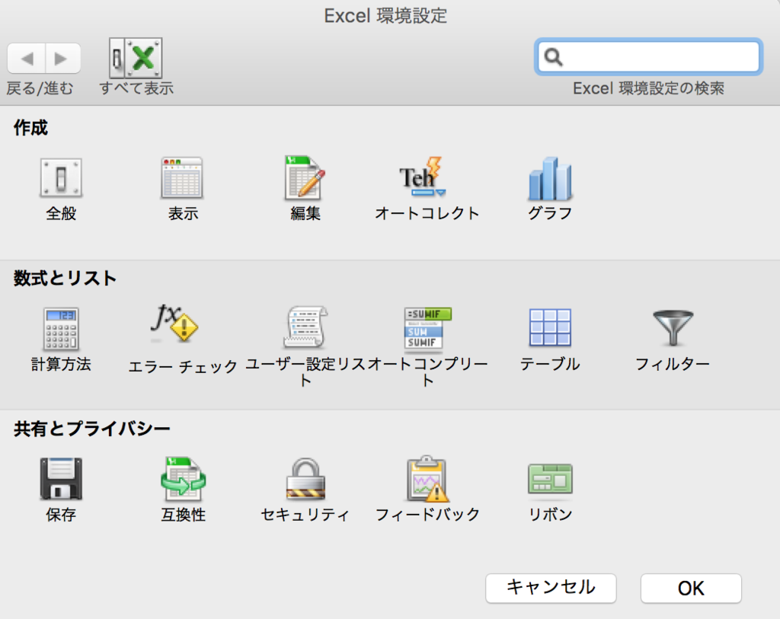This screenshot has width=780, height=619.
Task: Click the キャンセル button
Action: click(x=551, y=589)
